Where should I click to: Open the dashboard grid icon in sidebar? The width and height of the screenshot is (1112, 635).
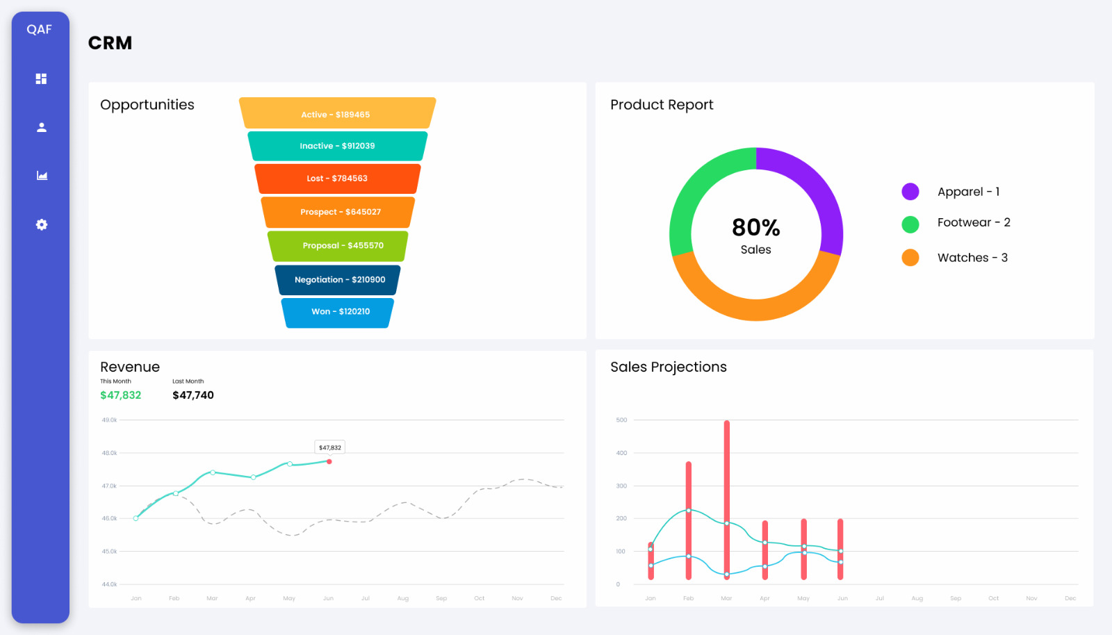tap(41, 78)
